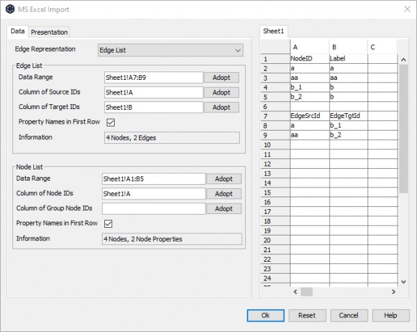Click the sheet scroll down arrow
Screen dimensions: 417x332
tap(403, 282)
